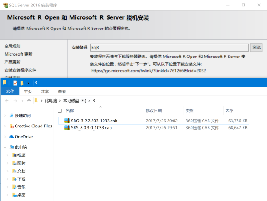
Task: Click the 图片 folder icon
Action: [15, 163]
